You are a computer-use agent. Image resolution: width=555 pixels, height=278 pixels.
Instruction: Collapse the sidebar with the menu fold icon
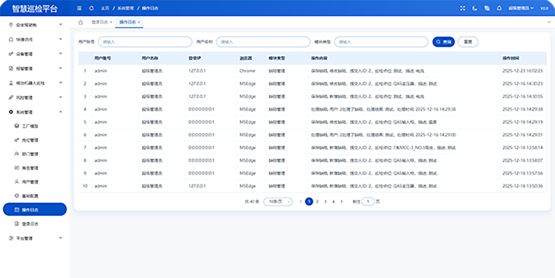79,8
